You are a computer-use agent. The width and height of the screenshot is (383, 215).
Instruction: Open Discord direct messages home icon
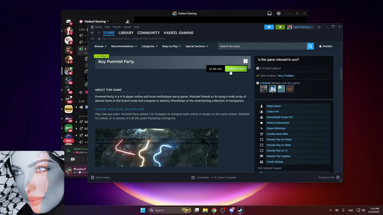pos(69,21)
